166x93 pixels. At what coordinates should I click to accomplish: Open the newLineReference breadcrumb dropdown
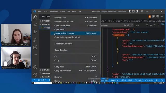157,21
